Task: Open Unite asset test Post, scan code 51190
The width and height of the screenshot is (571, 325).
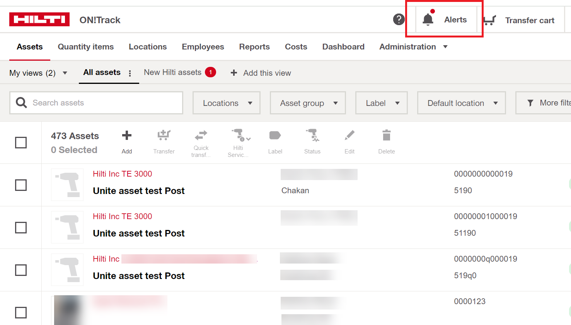Action: coord(139,233)
